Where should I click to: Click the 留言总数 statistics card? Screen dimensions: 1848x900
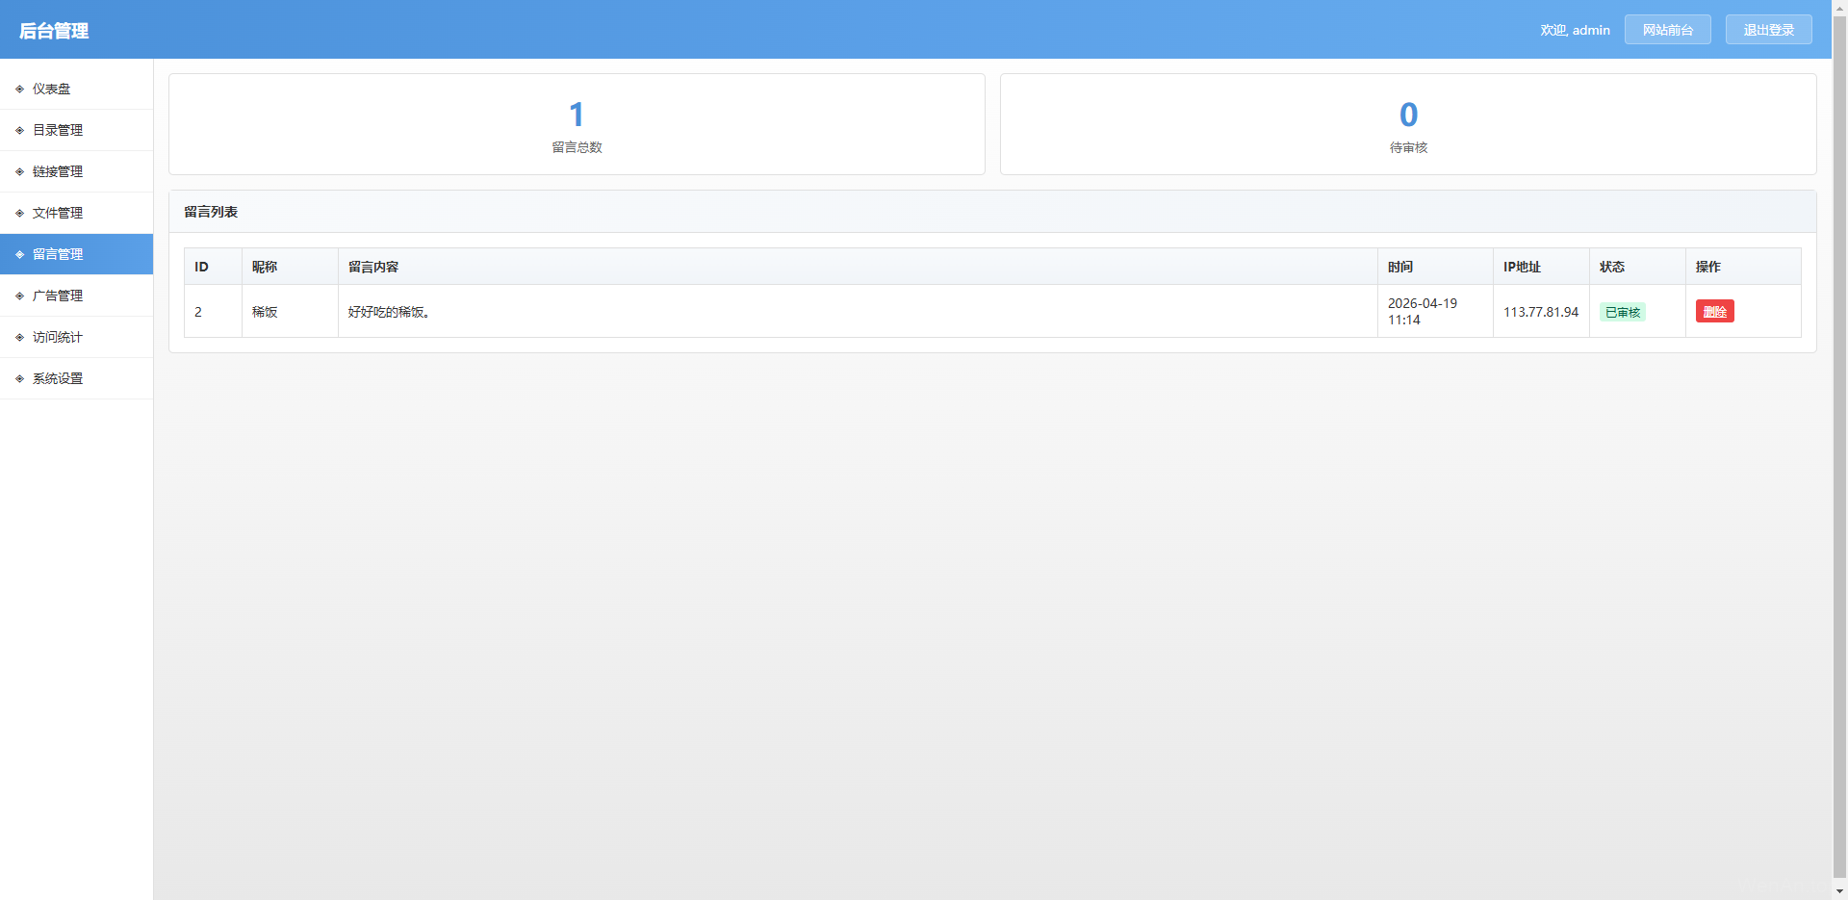pyautogui.click(x=577, y=124)
